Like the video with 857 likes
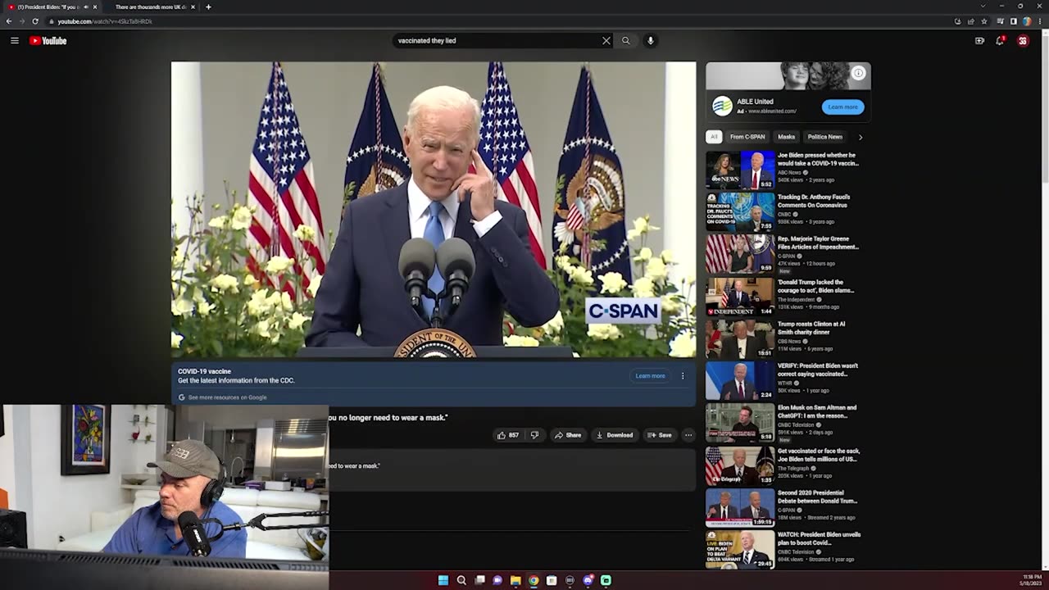Screen dimensions: 1049x590 tap(507, 435)
